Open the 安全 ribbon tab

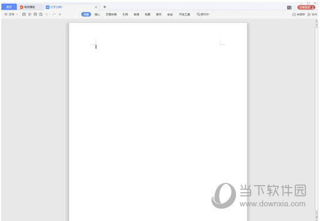point(170,14)
